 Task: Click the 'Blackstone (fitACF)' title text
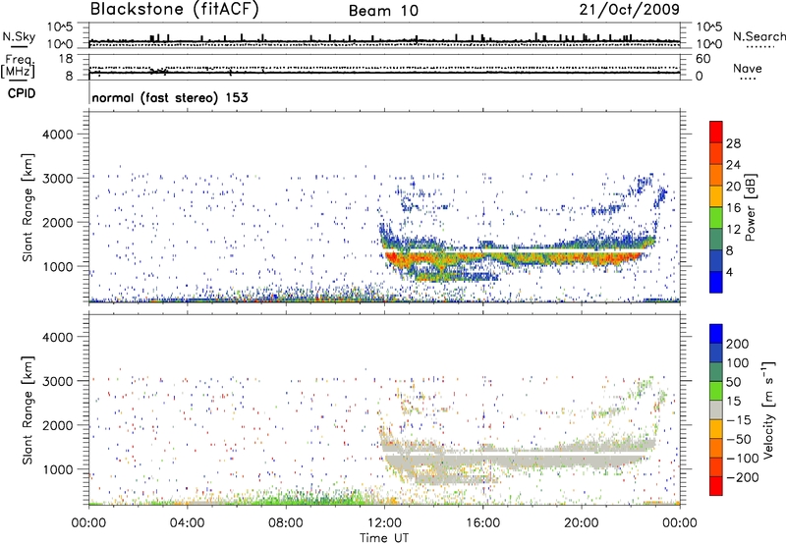(174, 10)
